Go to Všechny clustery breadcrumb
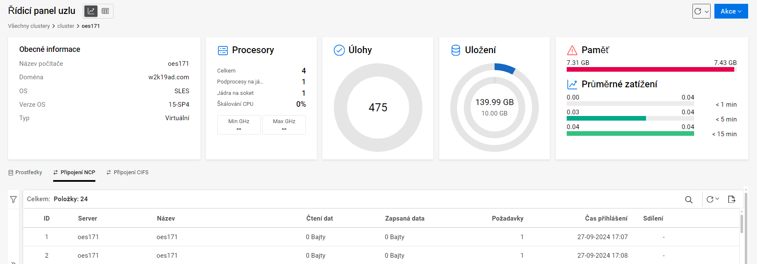Viewport: 757px width, 264px height. click(x=29, y=26)
